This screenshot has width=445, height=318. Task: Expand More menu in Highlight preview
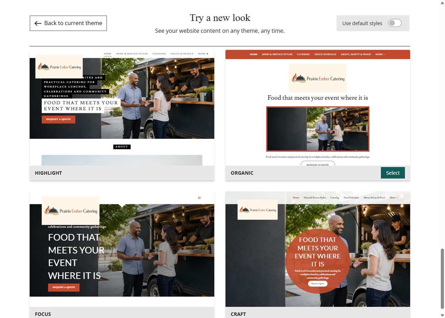pyautogui.click(x=203, y=54)
